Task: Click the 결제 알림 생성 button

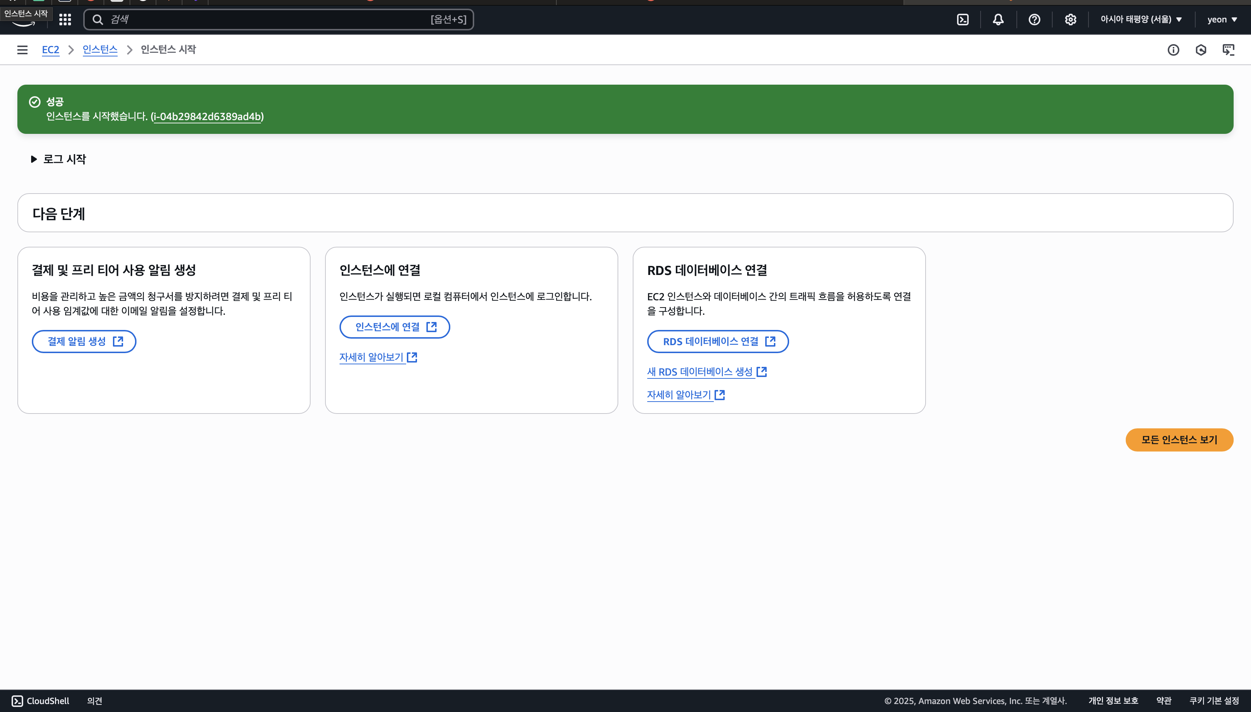Action: tap(84, 341)
